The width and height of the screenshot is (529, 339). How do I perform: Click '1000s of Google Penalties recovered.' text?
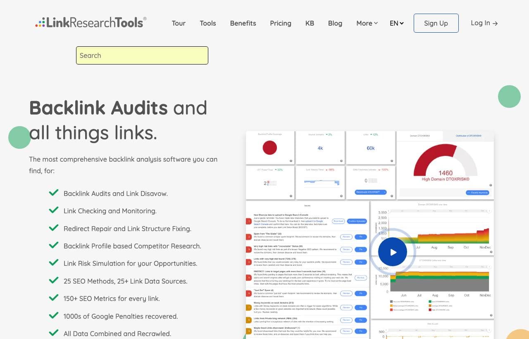coord(121,316)
